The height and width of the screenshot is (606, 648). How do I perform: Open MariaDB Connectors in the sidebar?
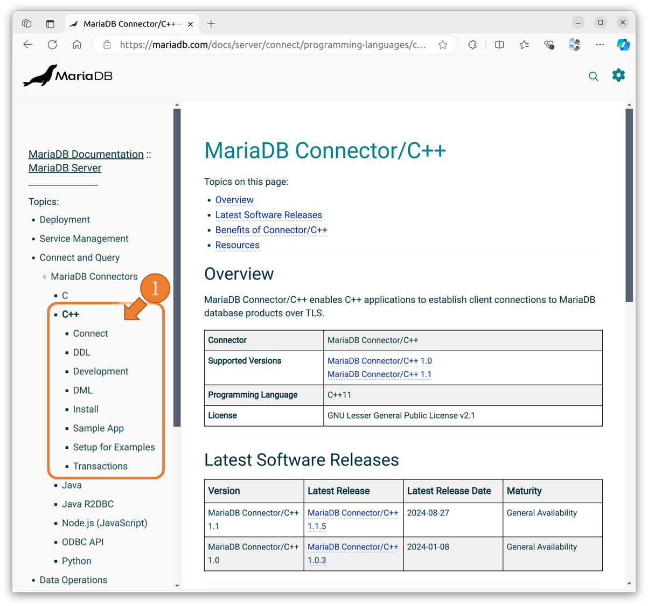coord(94,276)
